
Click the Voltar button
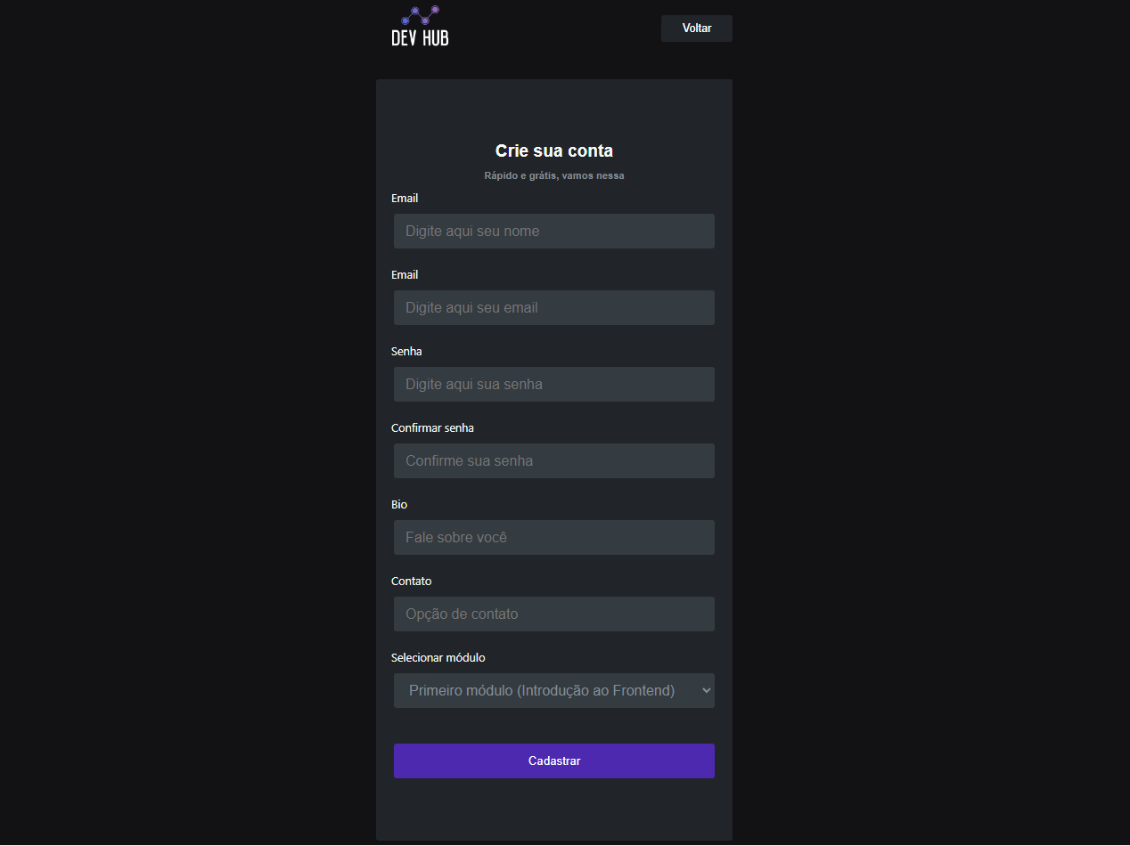pyautogui.click(x=696, y=28)
